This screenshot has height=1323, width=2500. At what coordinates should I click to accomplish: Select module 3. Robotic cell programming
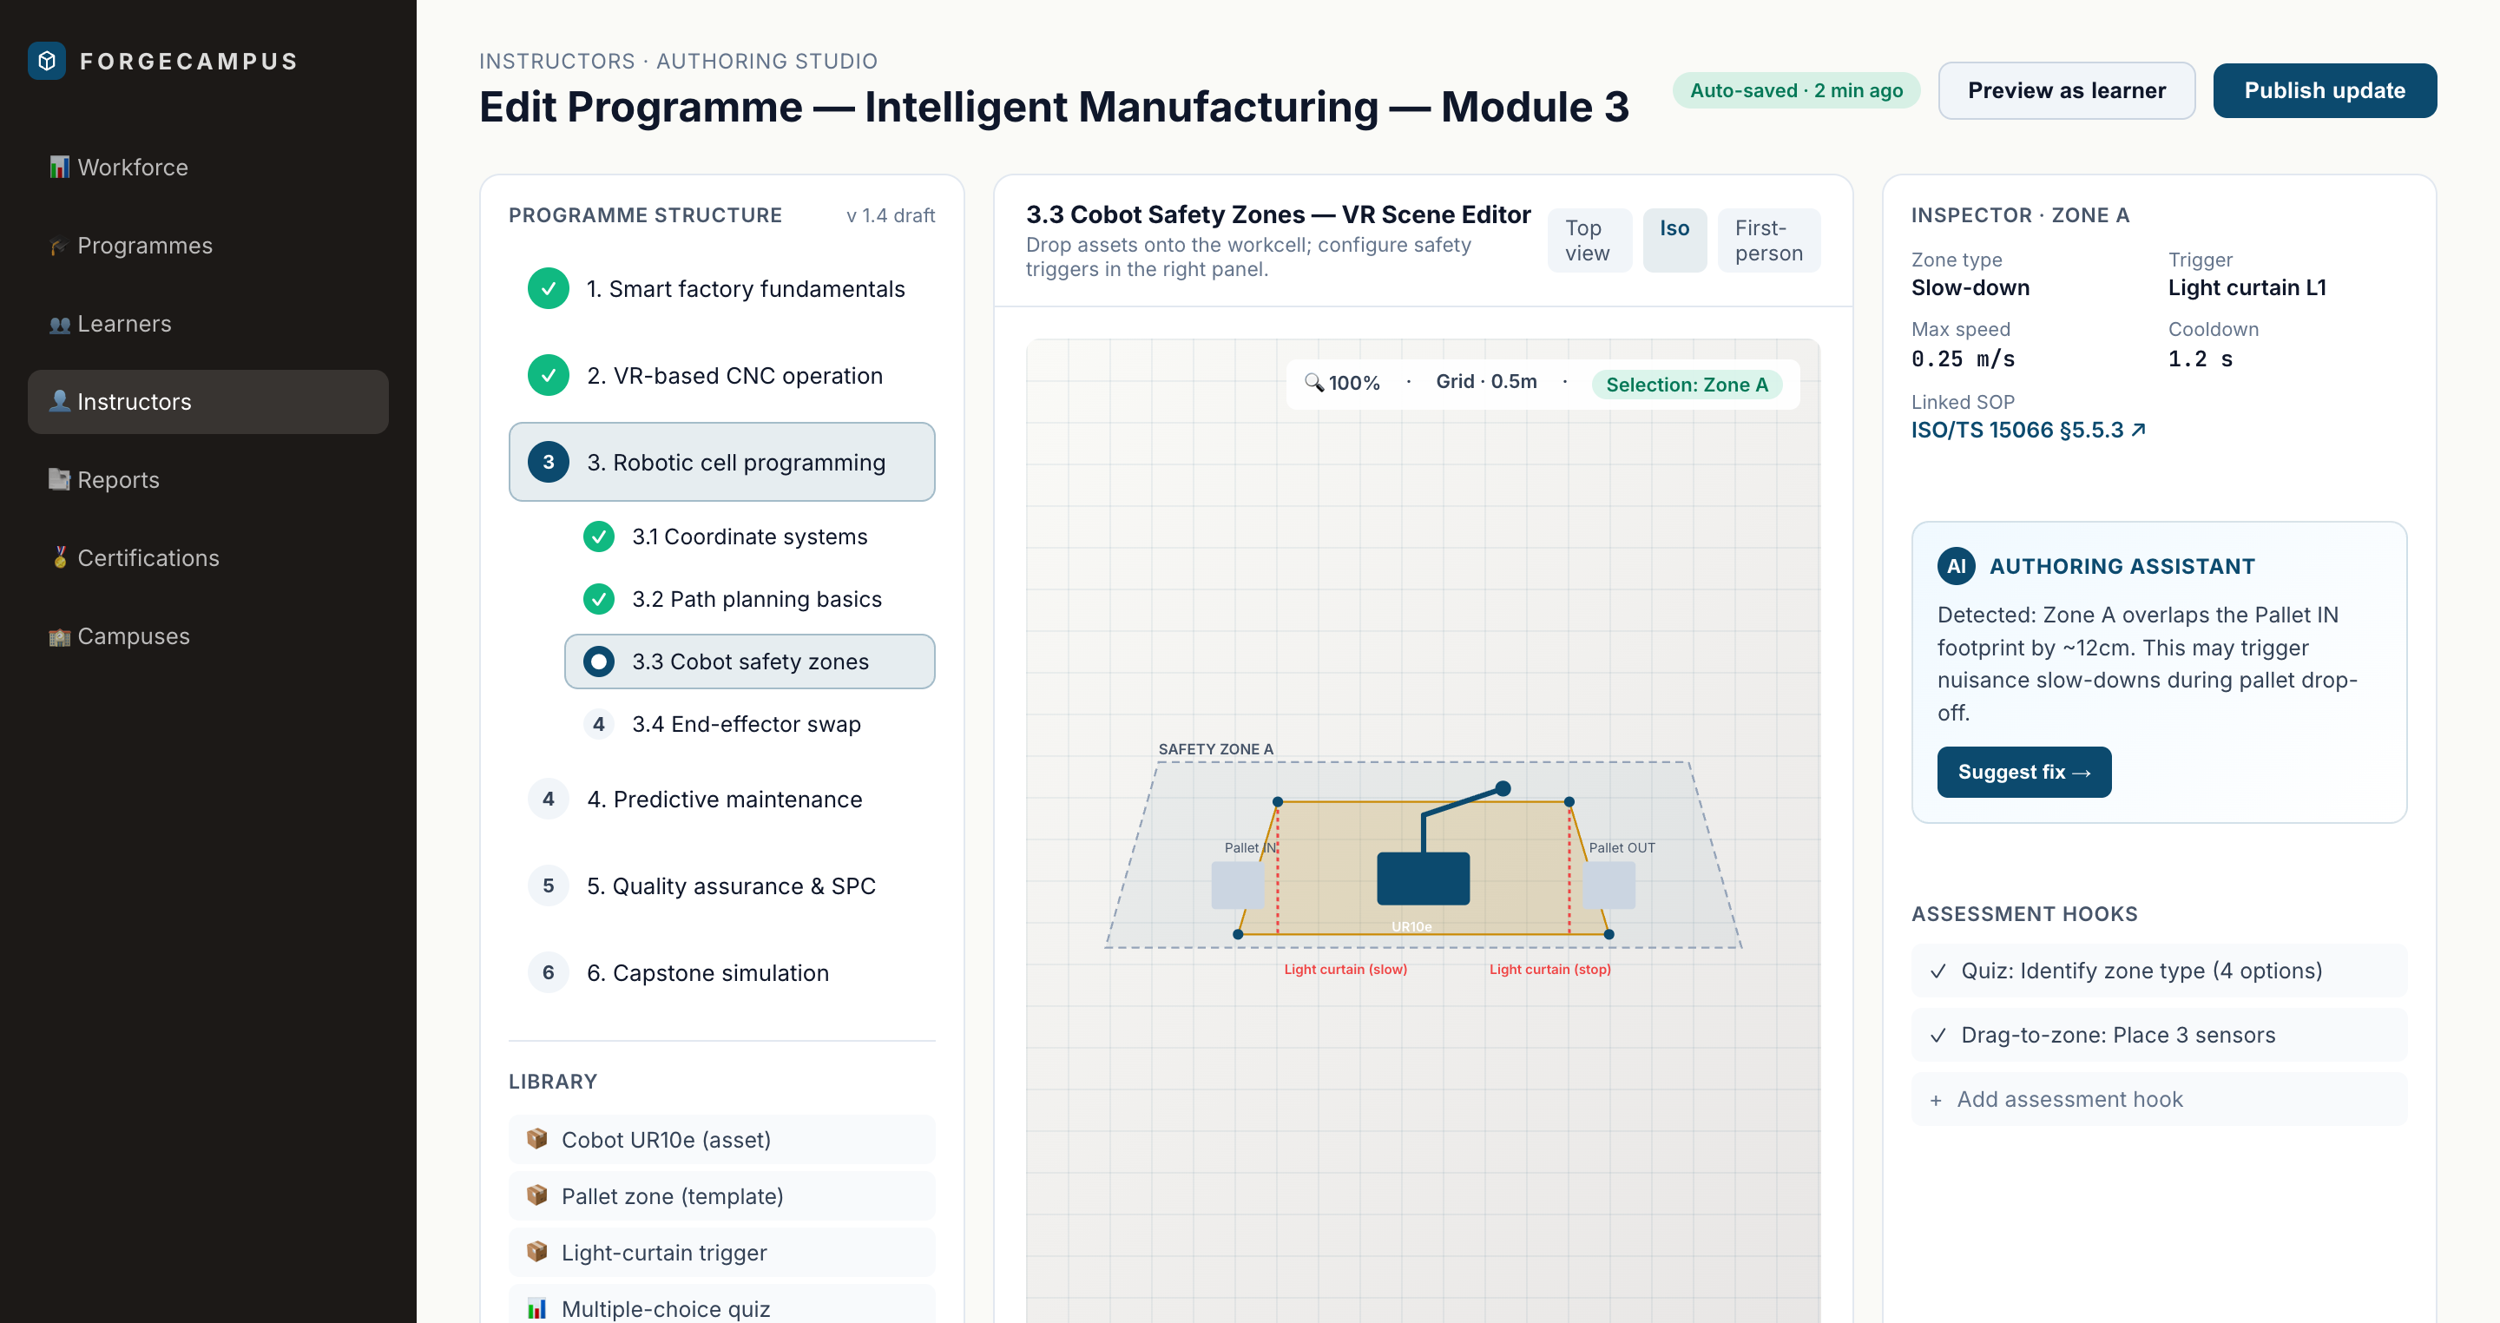click(x=721, y=462)
